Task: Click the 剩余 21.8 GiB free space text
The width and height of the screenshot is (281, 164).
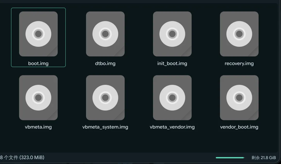Action: point(263,158)
